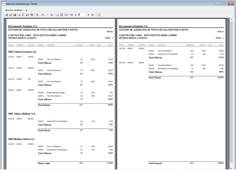
Task: Send the report by e-mail icon
Action: click(x=27, y=15)
